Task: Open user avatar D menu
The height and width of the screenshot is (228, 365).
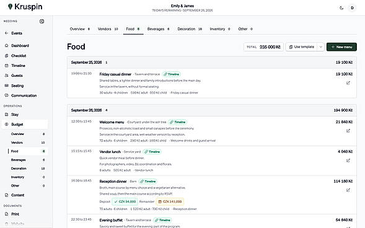Action: click(x=352, y=8)
